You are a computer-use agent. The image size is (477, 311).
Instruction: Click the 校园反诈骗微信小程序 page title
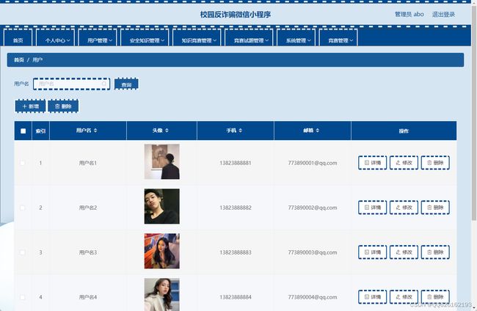[236, 14]
